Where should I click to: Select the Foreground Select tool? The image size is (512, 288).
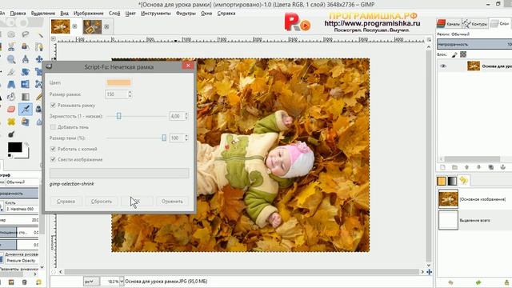(25, 46)
